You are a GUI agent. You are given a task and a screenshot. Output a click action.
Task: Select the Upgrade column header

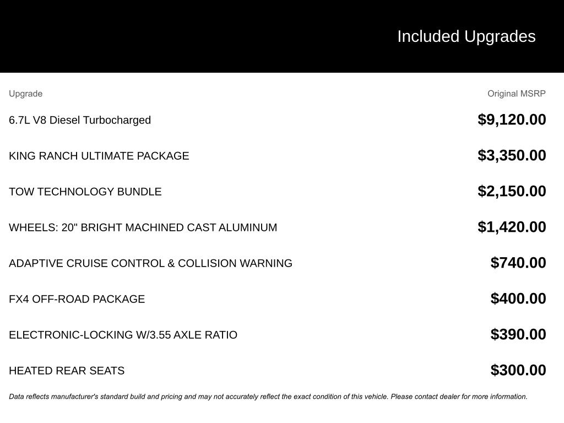click(x=25, y=94)
